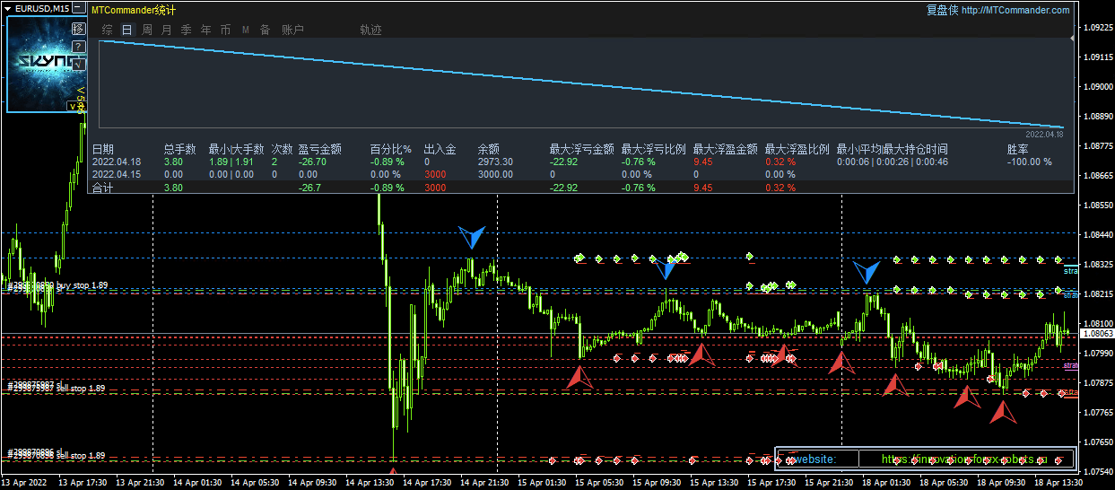This screenshot has width=1115, height=490.
Task: Click the question mark help icon
Action: pyautogui.click(x=78, y=47)
